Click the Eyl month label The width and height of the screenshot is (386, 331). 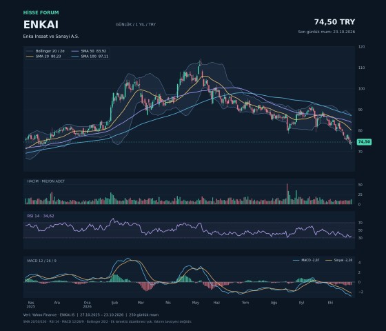302,303
